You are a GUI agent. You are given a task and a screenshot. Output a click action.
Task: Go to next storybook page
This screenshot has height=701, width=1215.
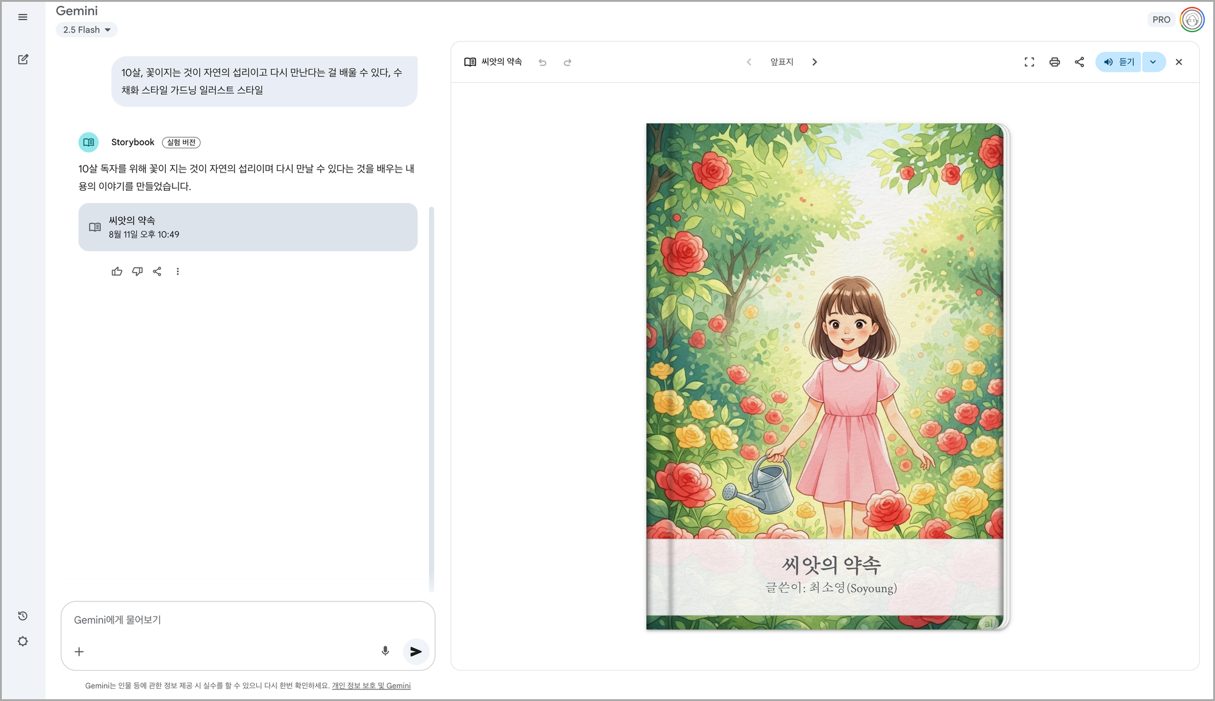[815, 62]
